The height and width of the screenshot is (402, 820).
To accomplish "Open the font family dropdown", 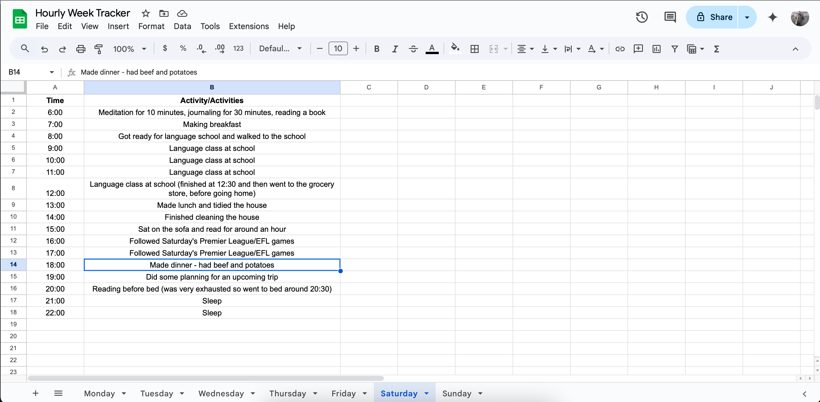I will coord(280,49).
